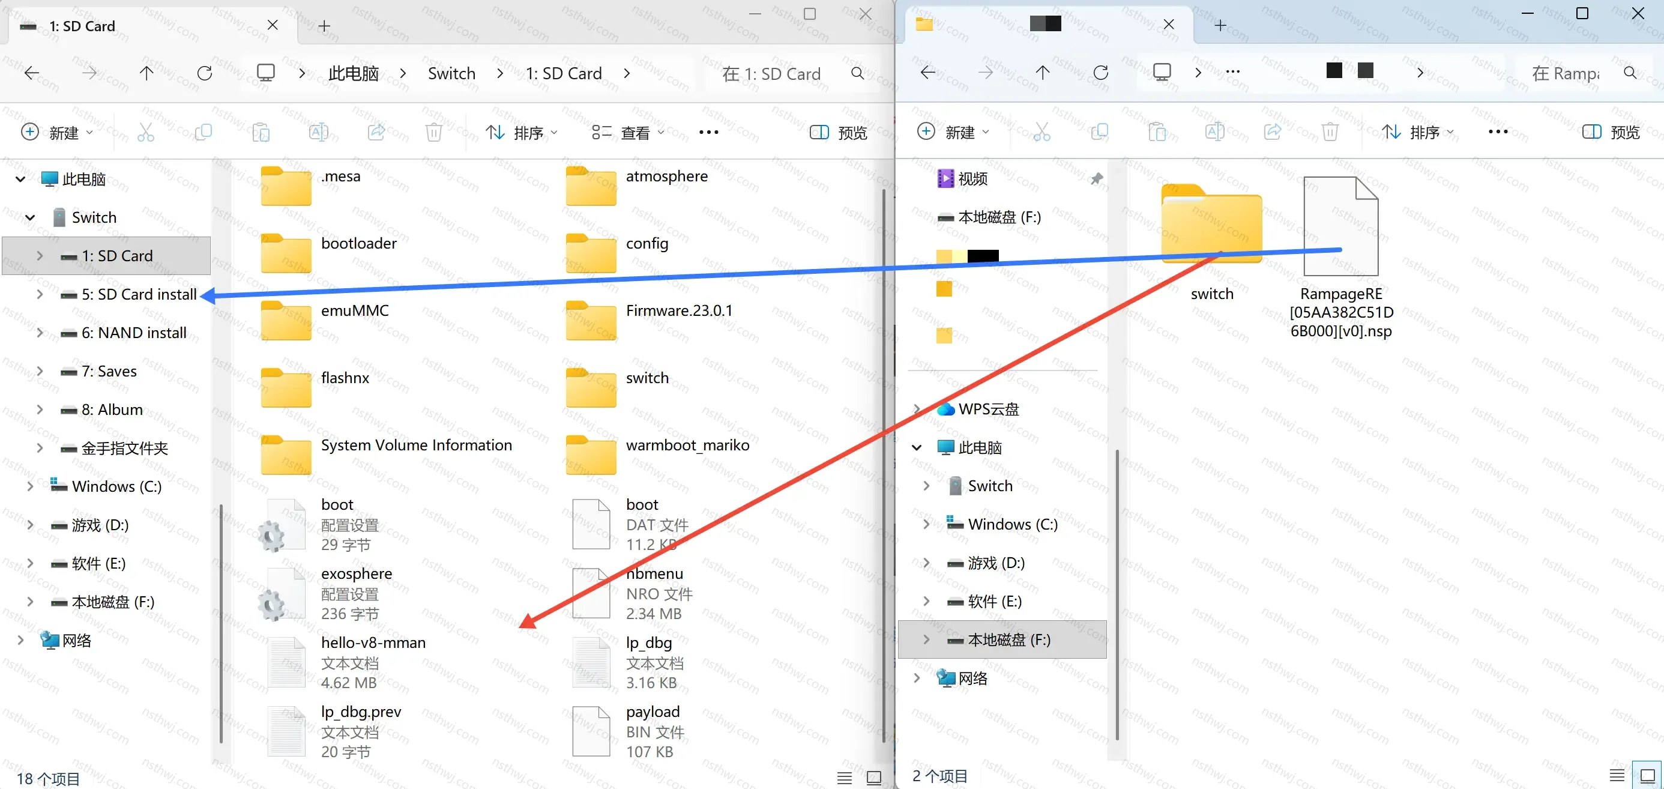Add a new tab in right window
The height and width of the screenshot is (789, 1664).
click(x=1220, y=25)
